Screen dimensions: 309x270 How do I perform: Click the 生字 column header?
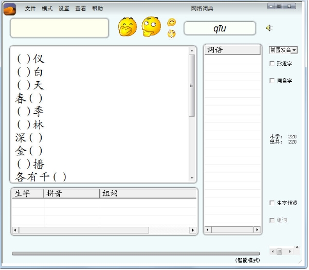[28, 193]
